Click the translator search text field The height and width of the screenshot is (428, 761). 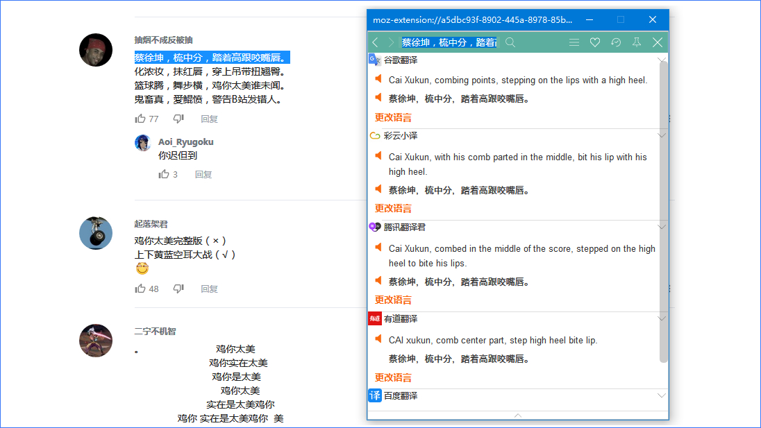click(x=449, y=42)
